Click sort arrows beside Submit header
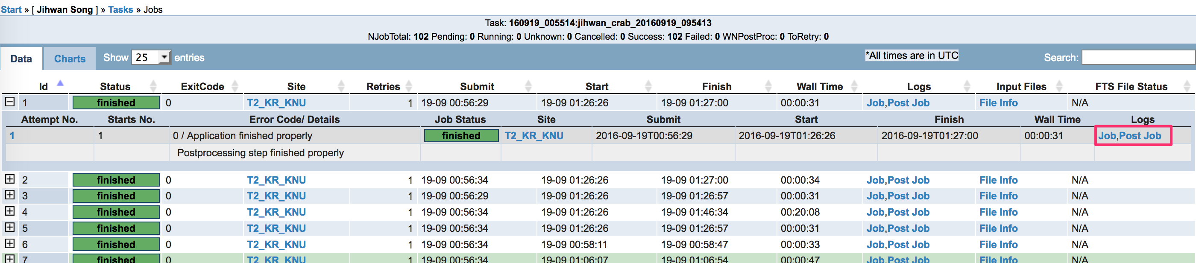 pos(528,86)
